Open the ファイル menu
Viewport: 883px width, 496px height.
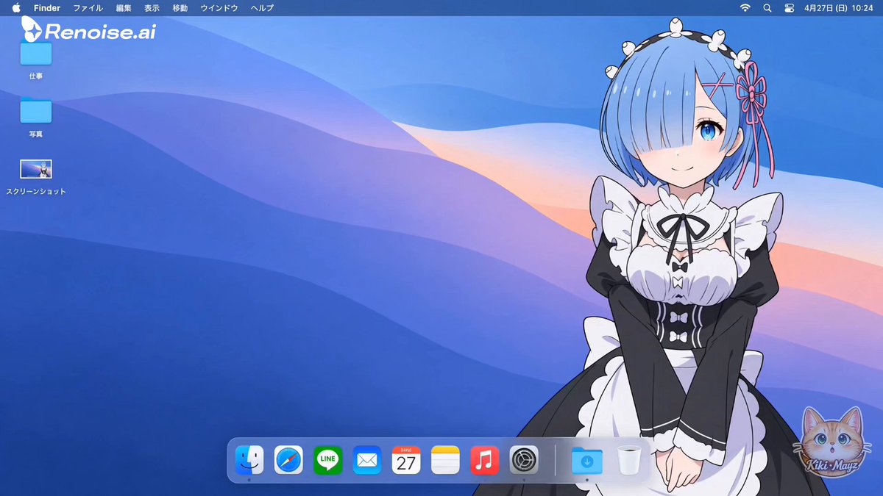(88, 8)
